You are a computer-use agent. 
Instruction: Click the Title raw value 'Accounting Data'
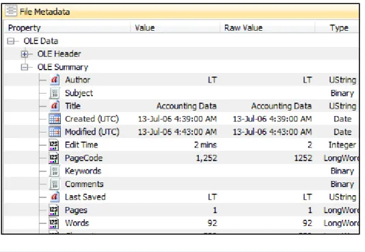282,106
